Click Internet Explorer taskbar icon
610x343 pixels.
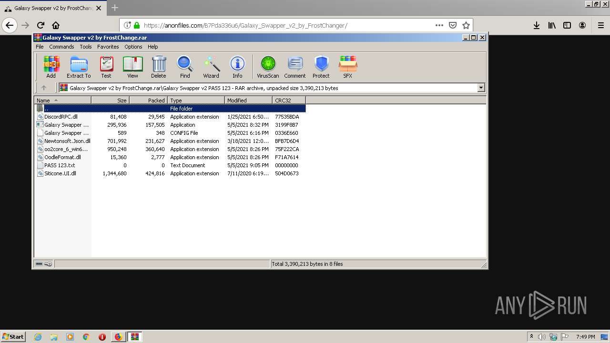(x=38, y=337)
